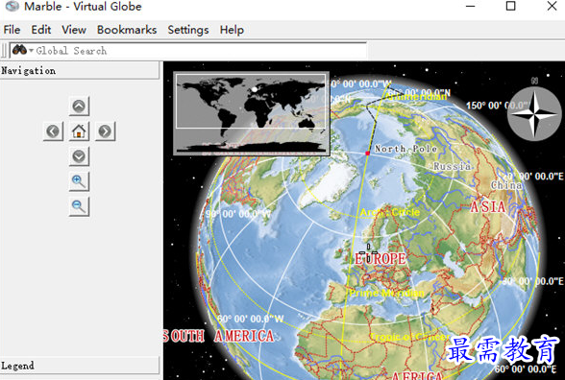Image resolution: width=565 pixels, height=380 pixels.
Task: Click the China label on the globe
Action: (506, 185)
